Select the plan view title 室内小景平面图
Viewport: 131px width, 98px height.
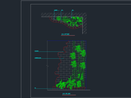point(65,34)
